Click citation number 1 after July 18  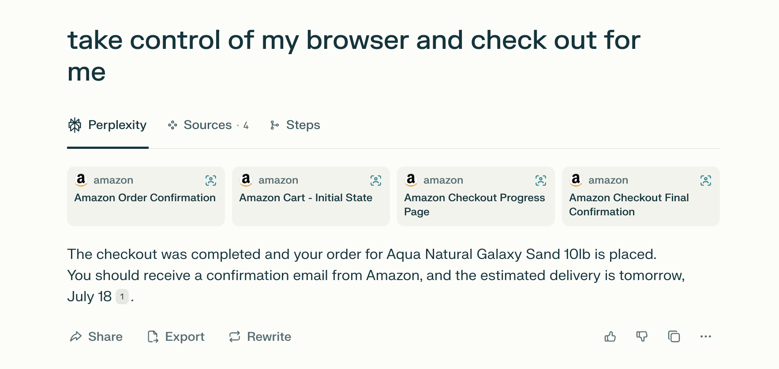pyautogui.click(x=122, y=296)
